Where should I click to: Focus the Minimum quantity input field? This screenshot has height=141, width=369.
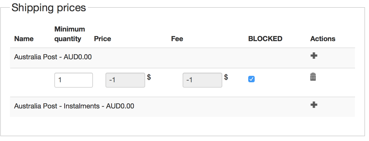coord(73,80)
